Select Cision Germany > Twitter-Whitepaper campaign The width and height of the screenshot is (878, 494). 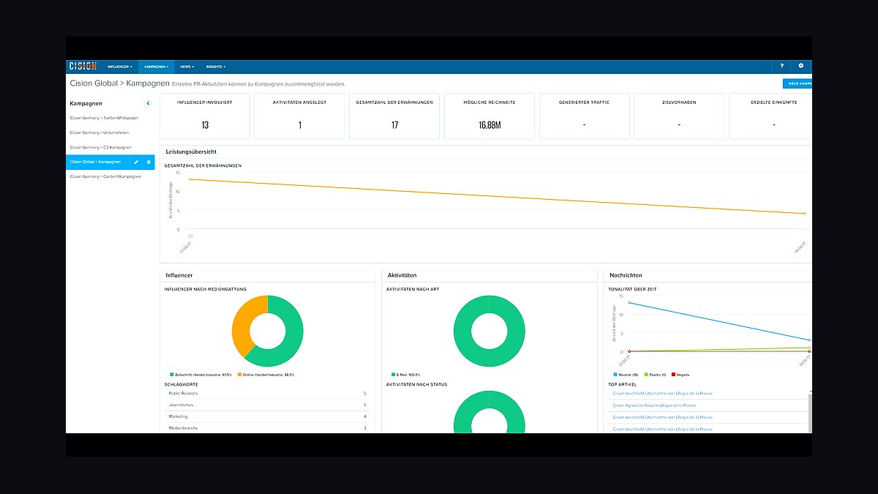[x=104, y=118]
